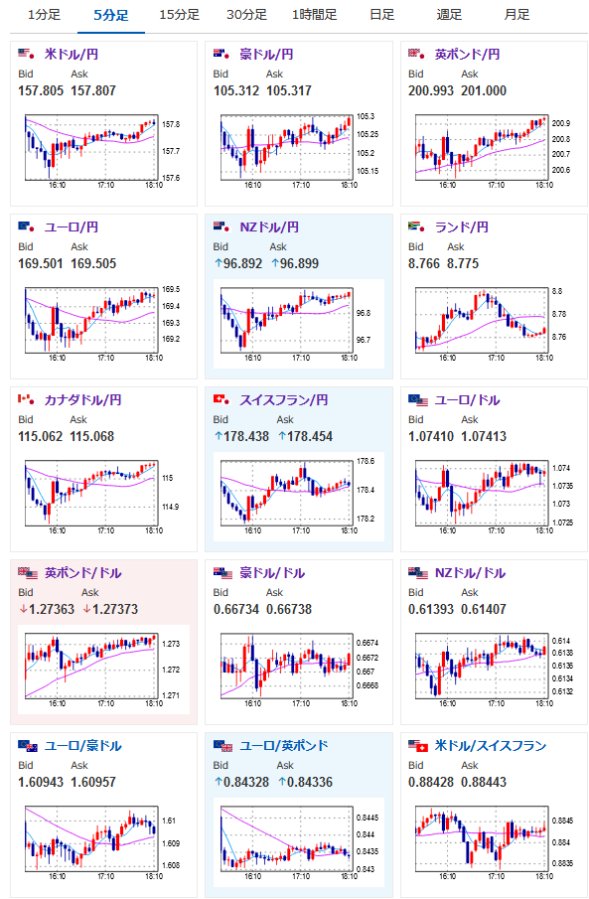
Task: Click the NZドル/ドル mini chart thumbnail
Action: (485, 670)
